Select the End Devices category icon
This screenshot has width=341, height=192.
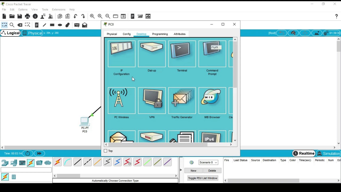(x=14, y=163)
